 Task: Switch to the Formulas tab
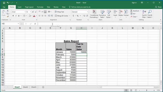pyautogui.click(x=40, y=7)
